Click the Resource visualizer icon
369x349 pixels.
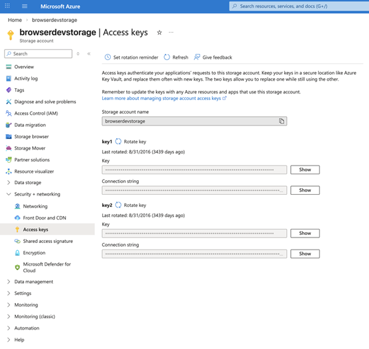point(9,171)
